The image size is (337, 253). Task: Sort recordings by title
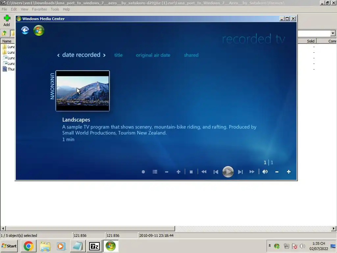(118, 55)
